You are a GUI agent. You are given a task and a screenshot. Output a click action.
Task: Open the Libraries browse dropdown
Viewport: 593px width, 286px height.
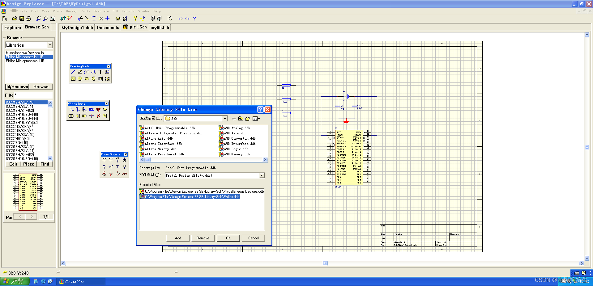(x=50, y=45)
